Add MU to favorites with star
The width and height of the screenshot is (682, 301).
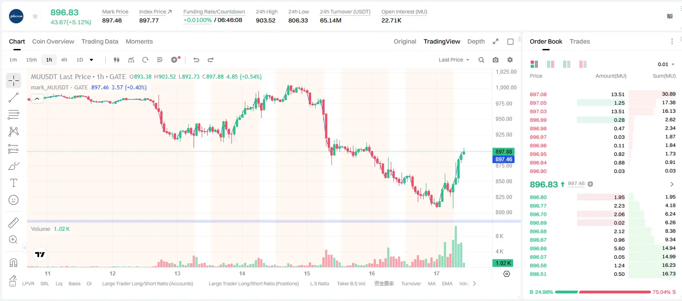35,16
